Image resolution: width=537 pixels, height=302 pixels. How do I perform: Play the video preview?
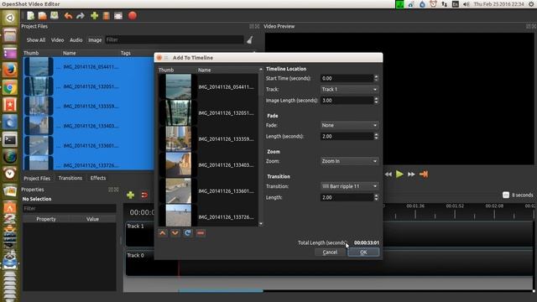pyautogui.click(x=399, y=174)
